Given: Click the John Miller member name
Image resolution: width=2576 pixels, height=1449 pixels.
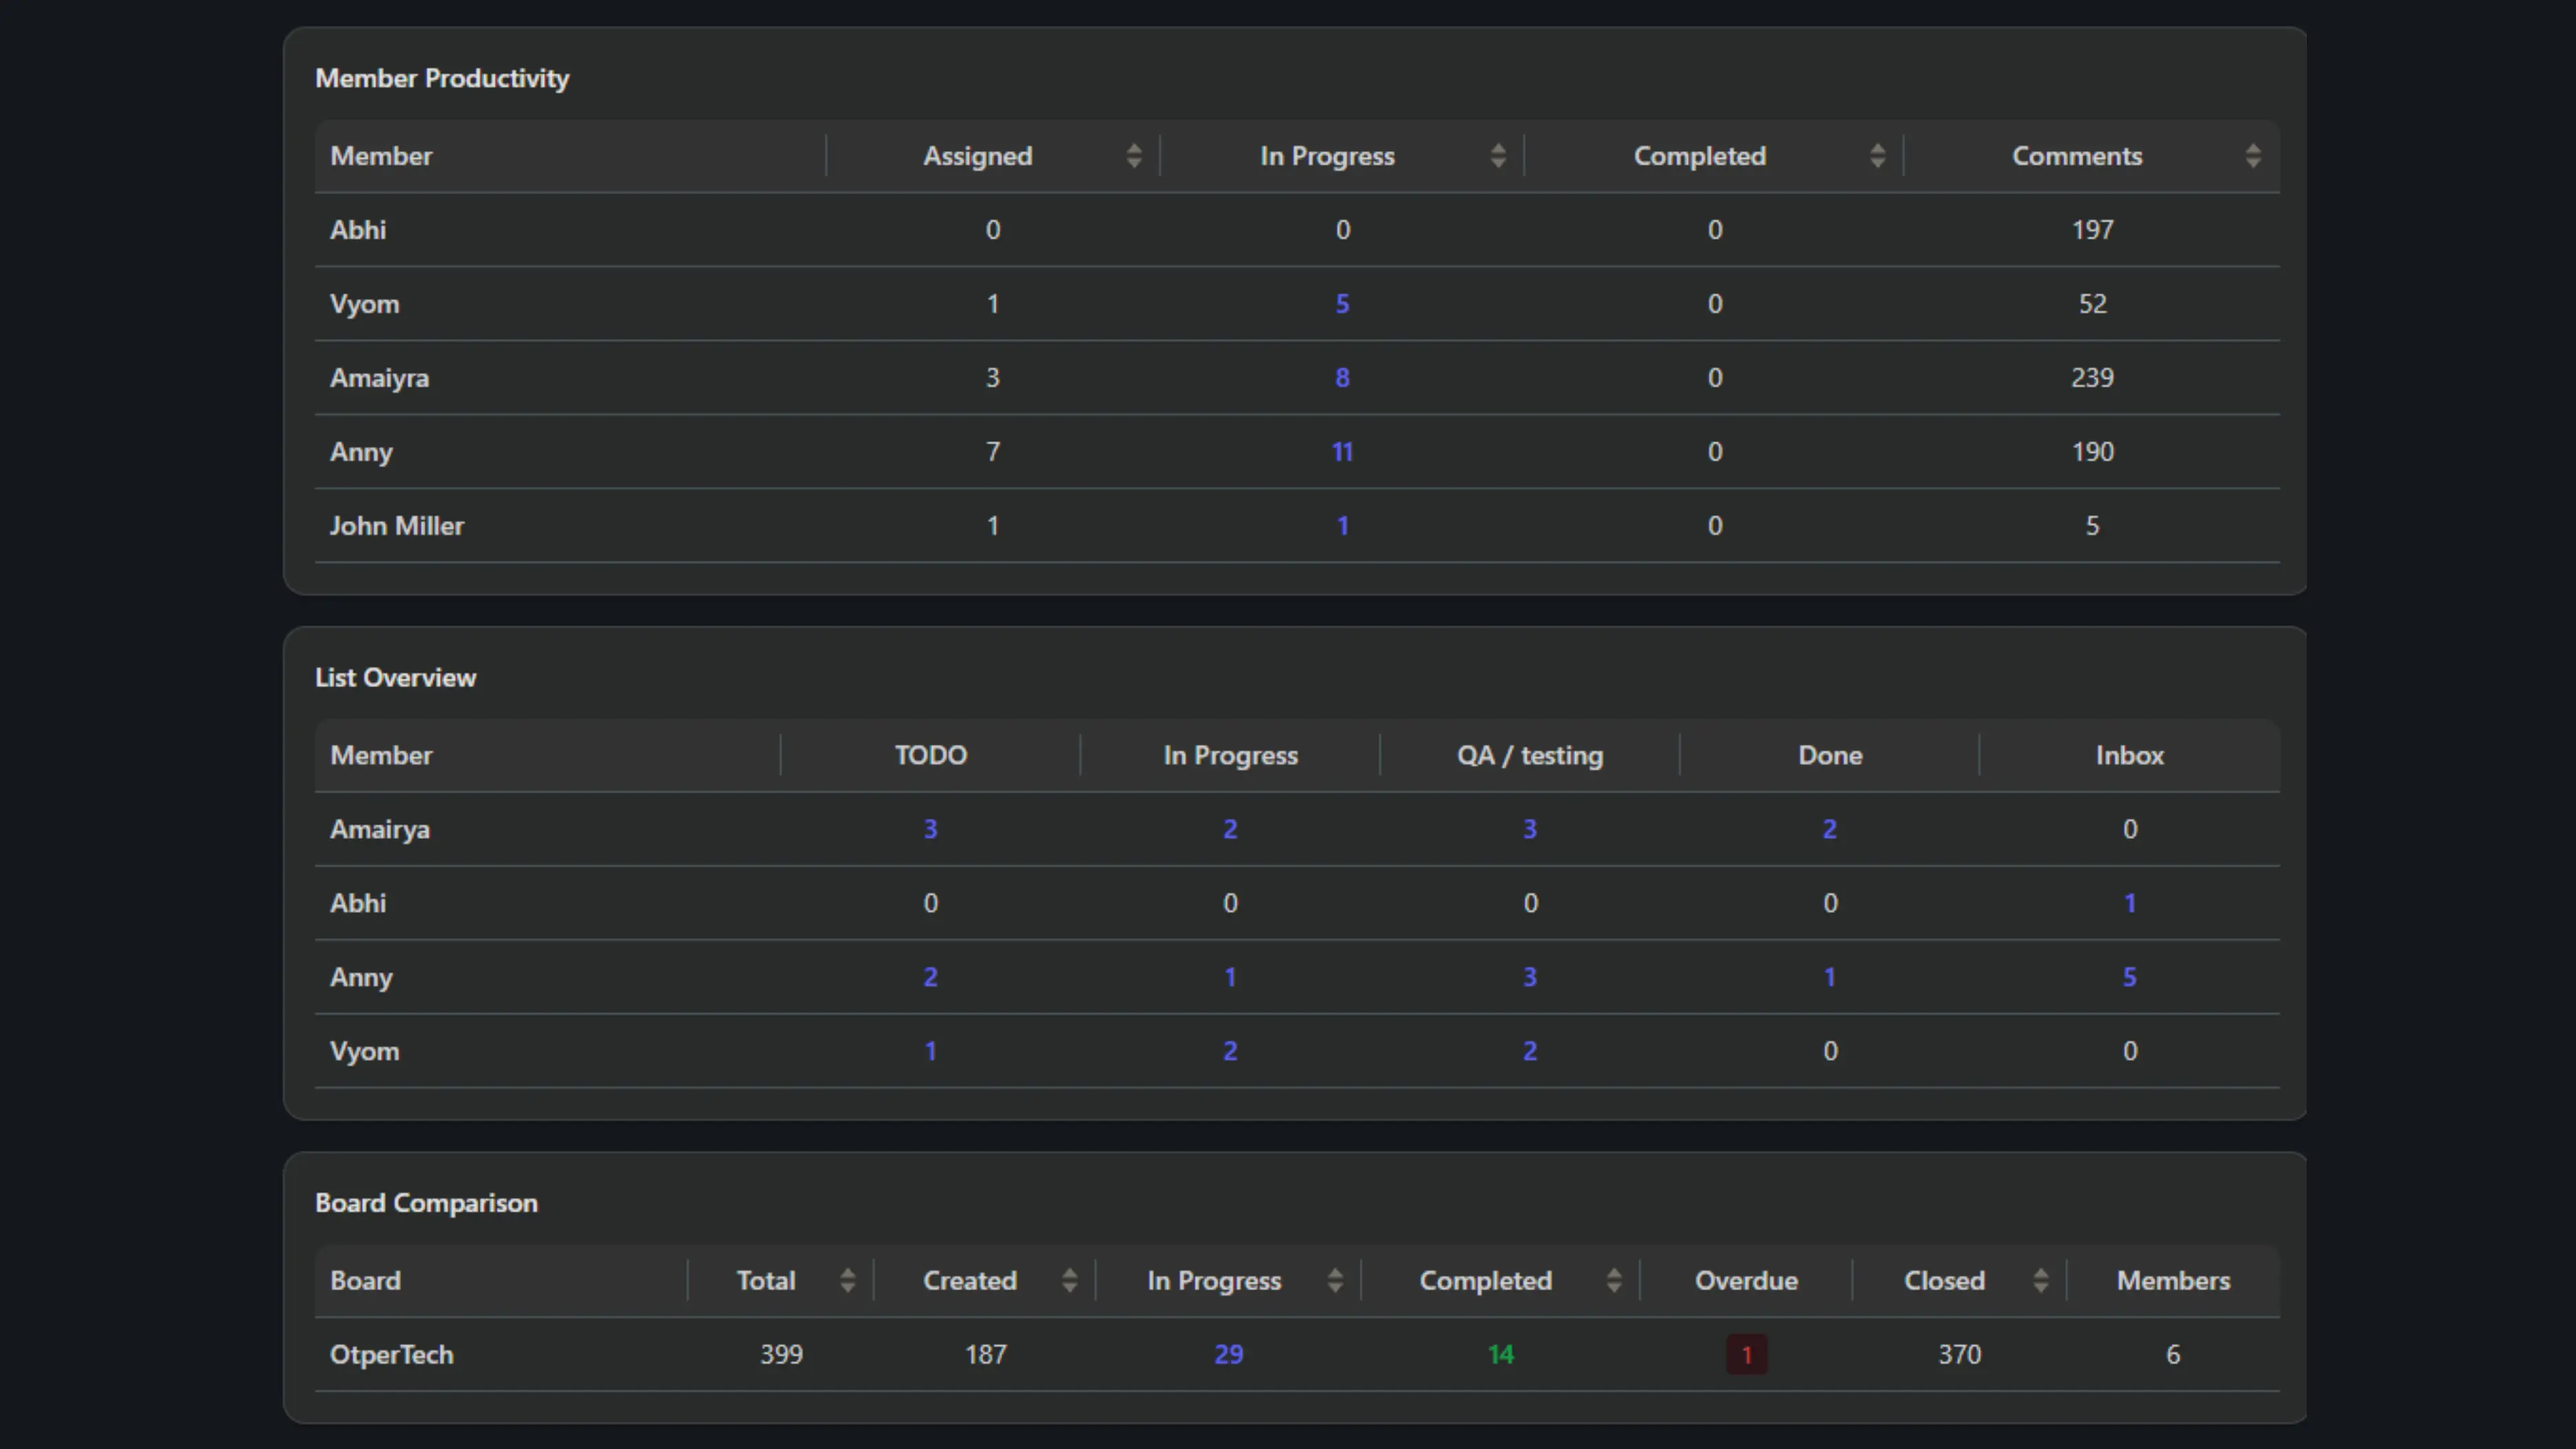Looking at the screenshot, I should (x=397, y=526).
